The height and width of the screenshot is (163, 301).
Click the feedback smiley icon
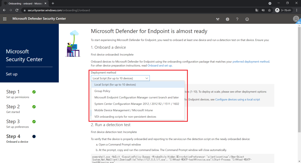click(247, 19)
